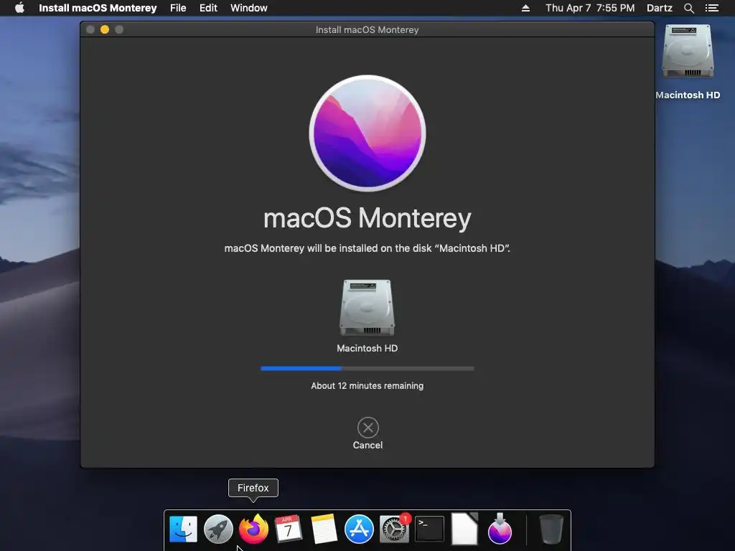Click the 'macOS Monterey' heading text

[367, 218]
